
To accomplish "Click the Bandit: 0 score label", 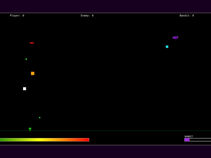I will coord(187,16).
